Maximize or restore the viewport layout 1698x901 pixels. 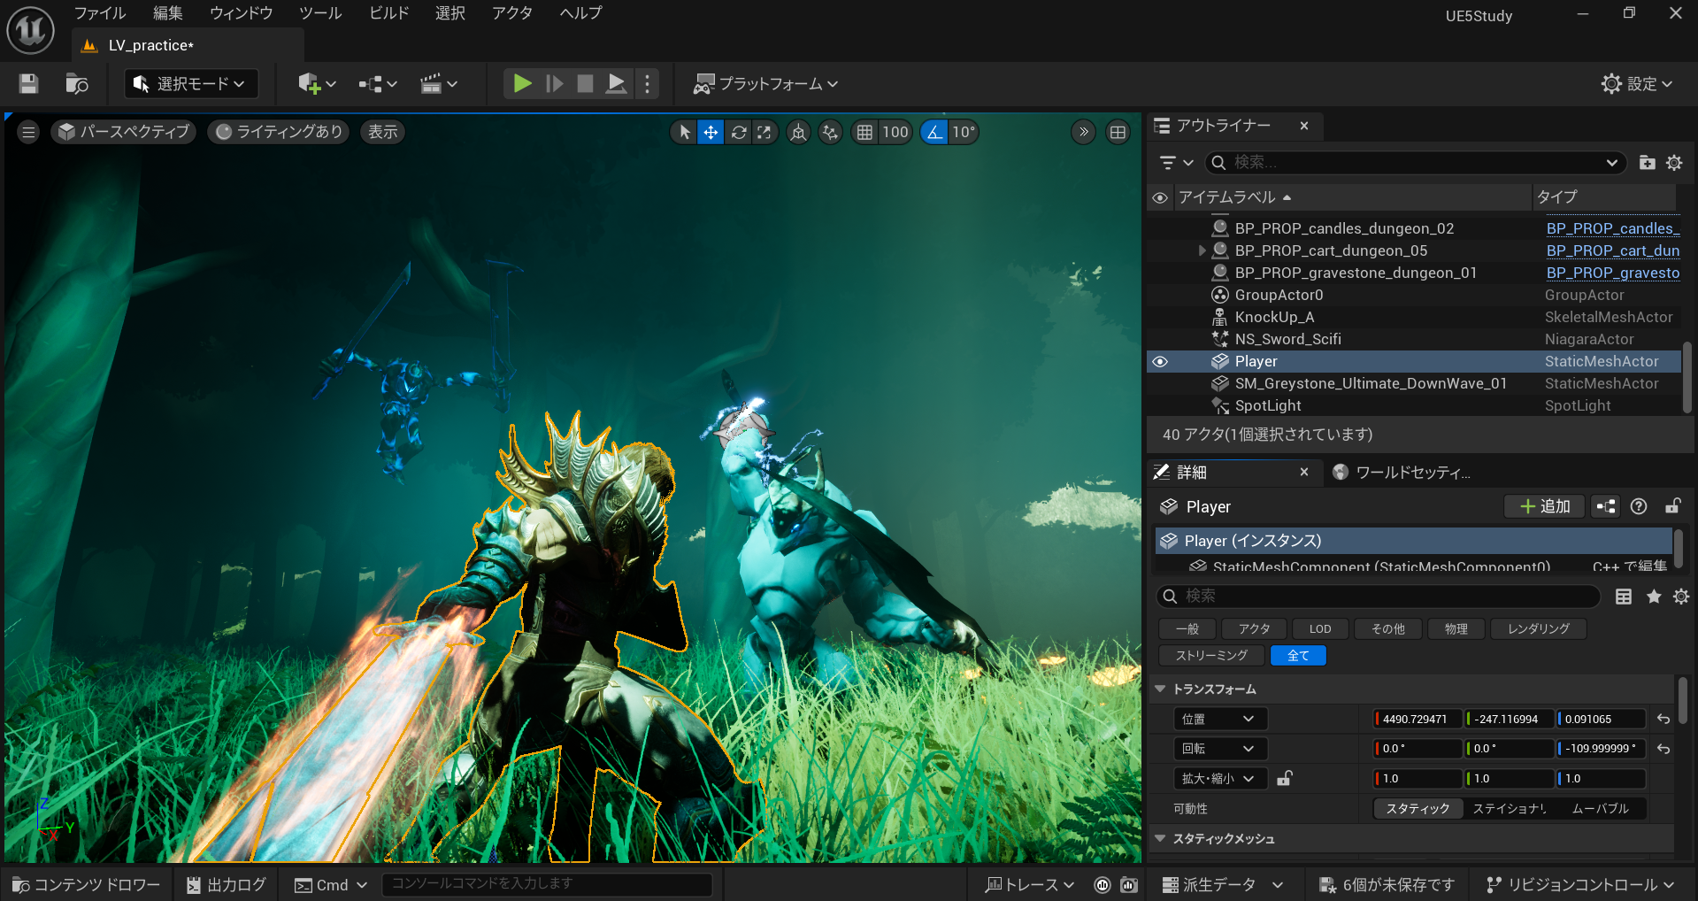[1118, 132]
